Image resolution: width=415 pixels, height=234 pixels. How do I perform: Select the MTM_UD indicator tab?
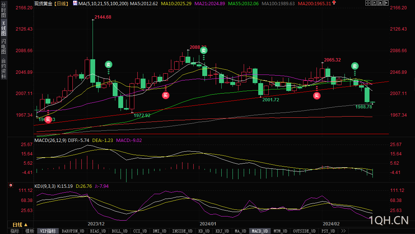click(280, 231)
